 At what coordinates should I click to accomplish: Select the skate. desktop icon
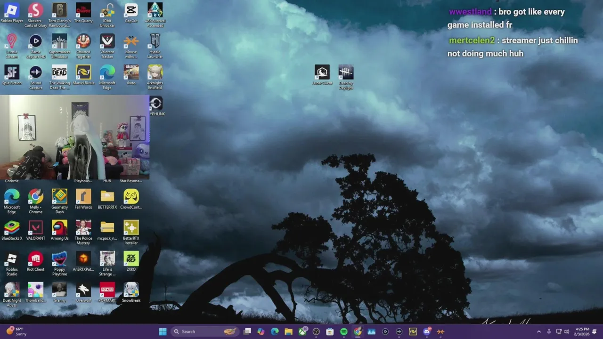pos(131,75)
